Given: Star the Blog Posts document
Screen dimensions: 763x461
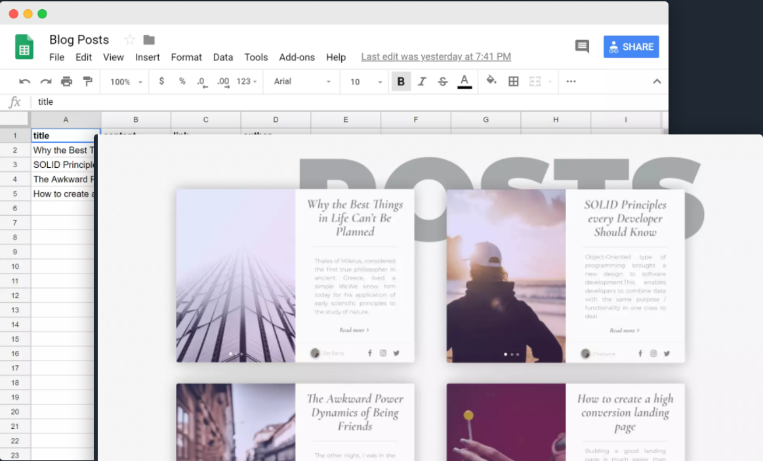Looking at the screenshot, I should point(130,39).
